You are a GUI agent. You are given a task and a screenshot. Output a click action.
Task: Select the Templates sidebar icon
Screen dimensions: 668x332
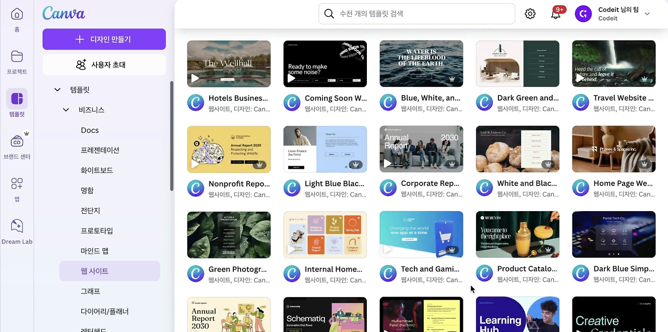(17, 99)
